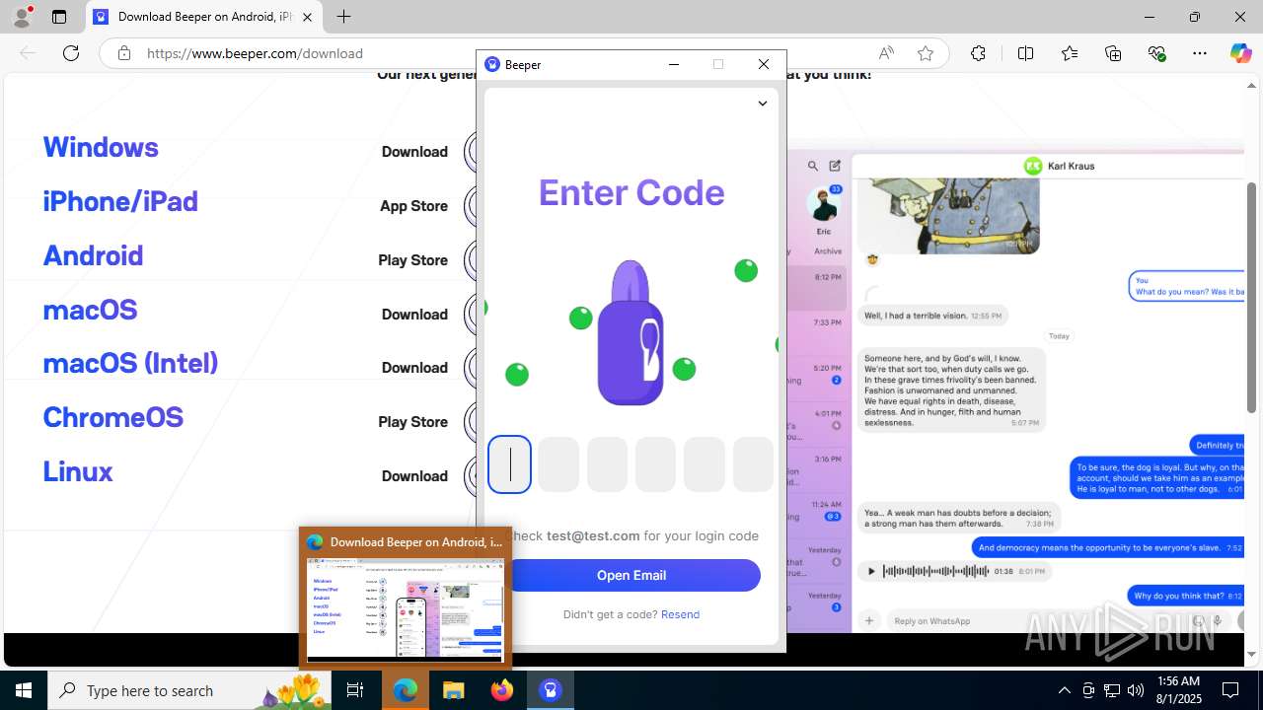Close the Download Beeper tab
This screenshot has width=1263, height=710.
(x=307, y=17)
